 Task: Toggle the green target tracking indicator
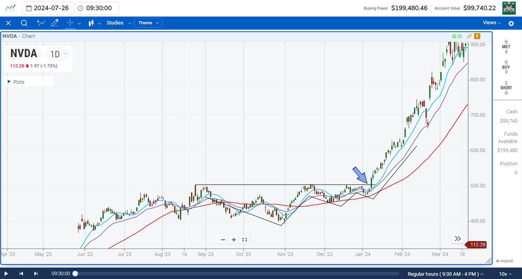coord(454,36)
